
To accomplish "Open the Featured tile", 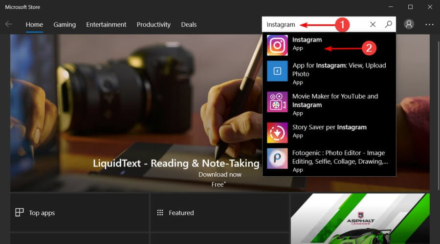I will (x=220, y=213).
